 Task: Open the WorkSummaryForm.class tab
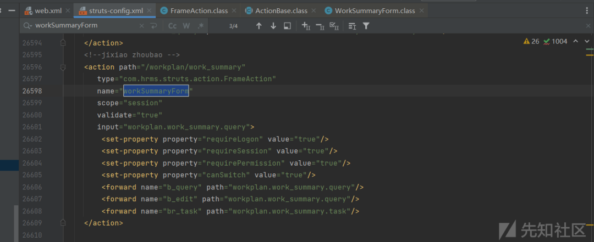point(375,10)
